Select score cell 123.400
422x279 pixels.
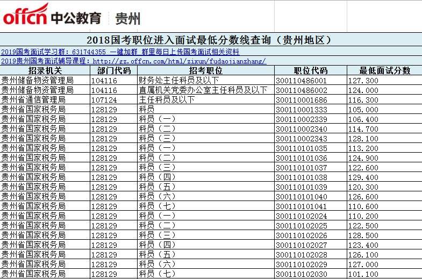(x=384, y=245)
